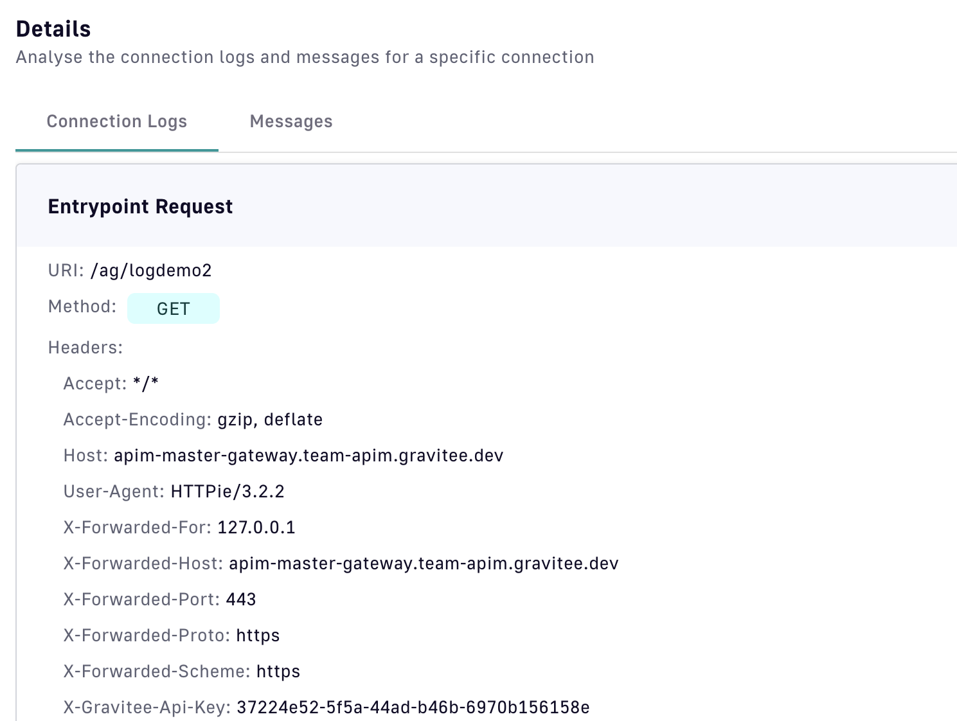The image size is (957, 721).
Task: Click the Headers label
Action: click(x=85, y=348)
